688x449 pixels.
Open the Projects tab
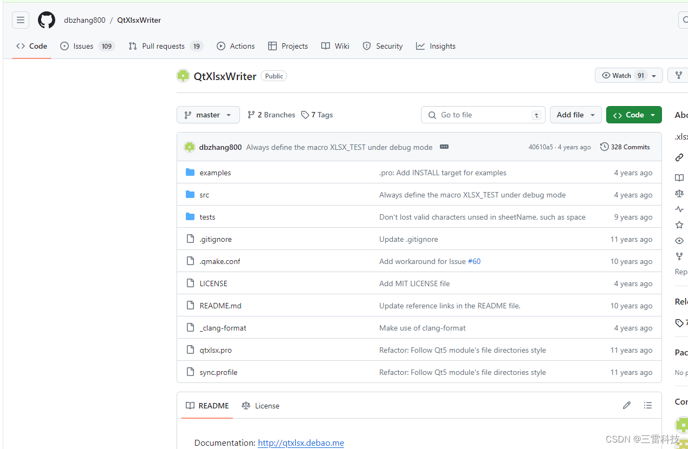click(x=288, y=46)
